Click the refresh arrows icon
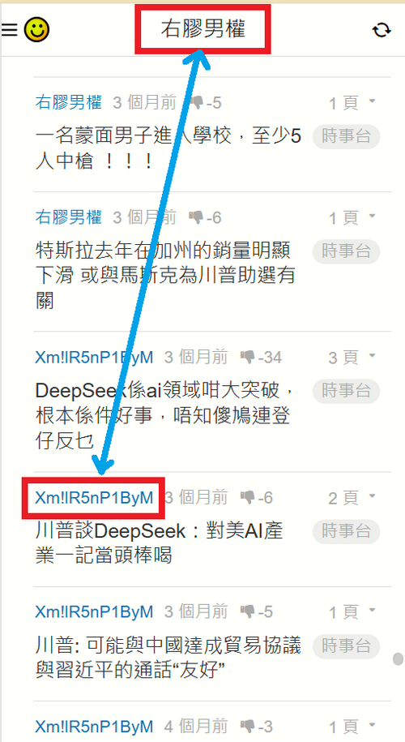The width and height of the screenshot is (405, 742). point(382,30)
